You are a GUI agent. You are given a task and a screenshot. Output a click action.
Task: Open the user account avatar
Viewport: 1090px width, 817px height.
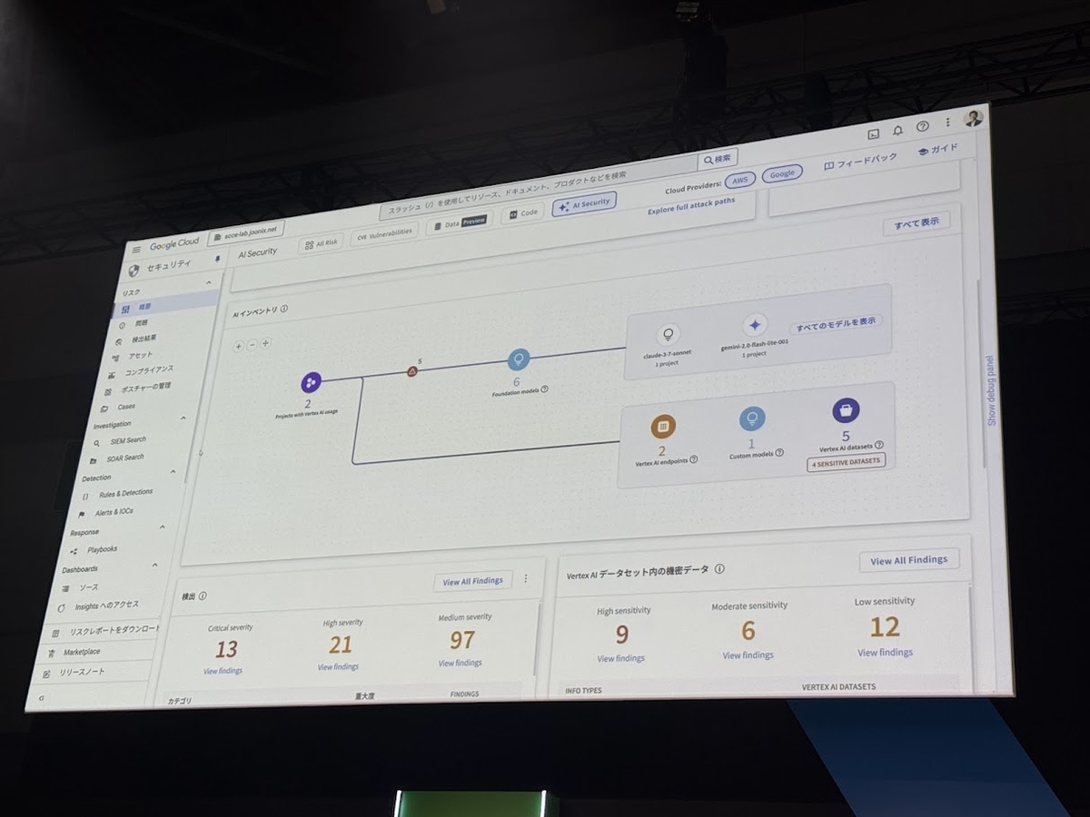pyautogui.click(x=974, y=118)
